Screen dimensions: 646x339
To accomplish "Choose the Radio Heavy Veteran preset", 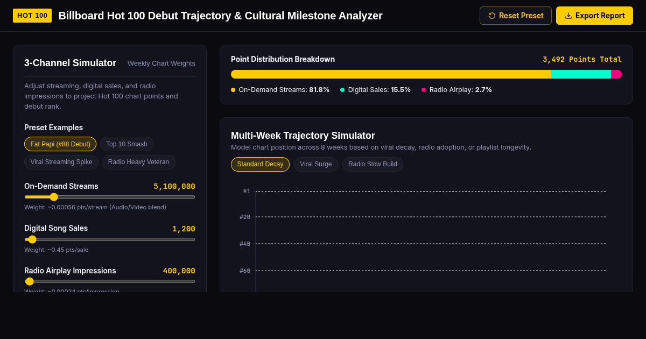I will (138, 162).
